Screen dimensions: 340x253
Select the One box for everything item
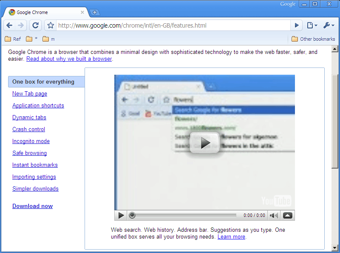pos(43,82)
